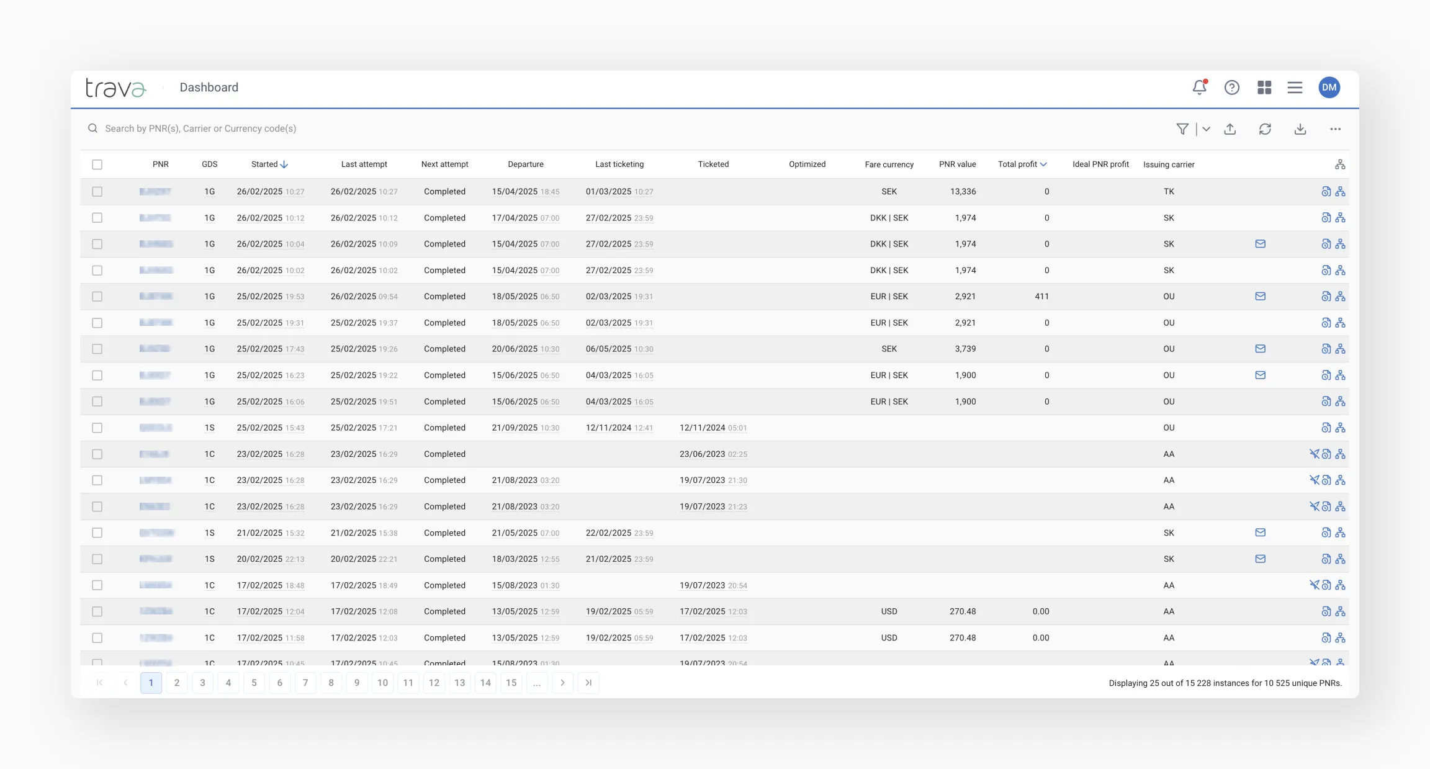Focus the PNR search input field

(x=200, y=128)
